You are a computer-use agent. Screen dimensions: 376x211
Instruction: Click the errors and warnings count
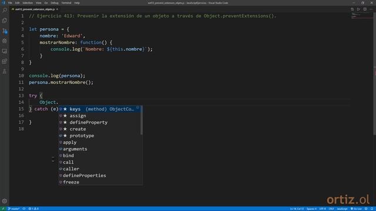pyautogui.click(x=33, y=209)
